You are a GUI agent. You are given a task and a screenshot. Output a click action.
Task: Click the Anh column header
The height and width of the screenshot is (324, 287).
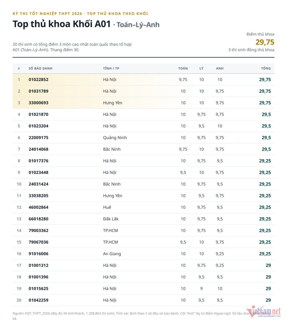220,68
